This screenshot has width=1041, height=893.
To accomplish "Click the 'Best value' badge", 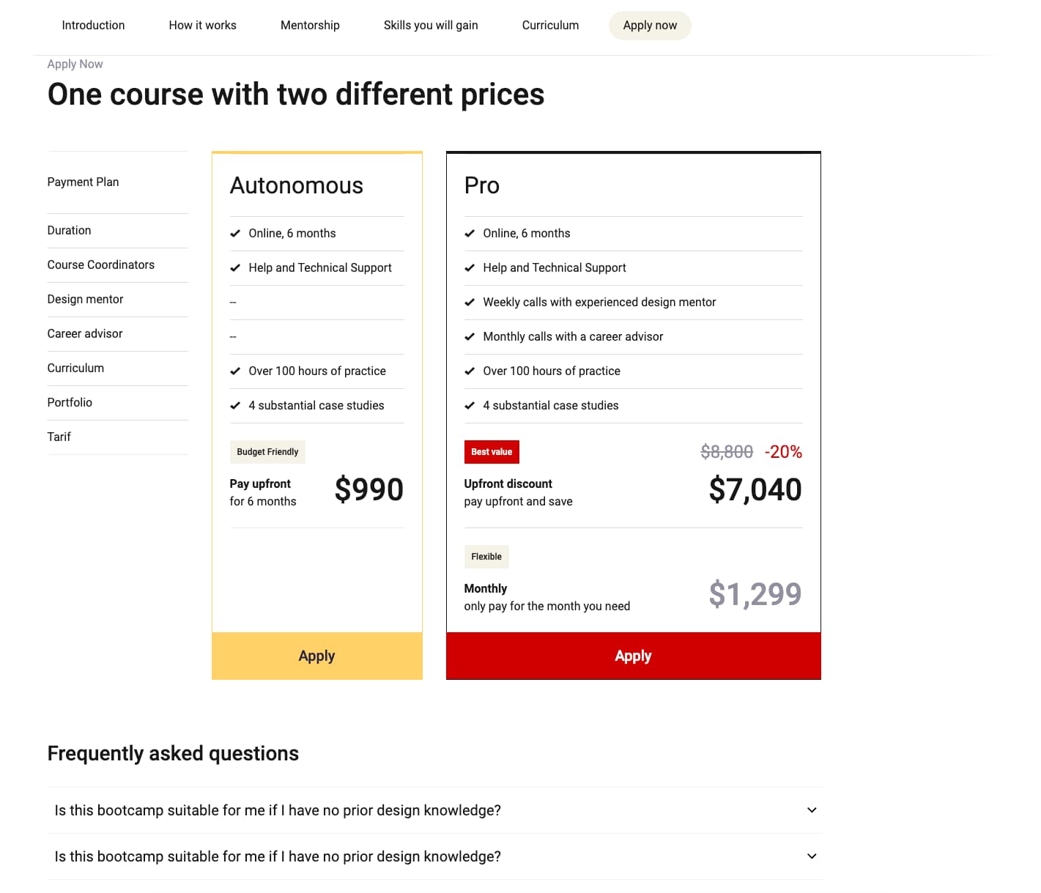I will point(492,452).
